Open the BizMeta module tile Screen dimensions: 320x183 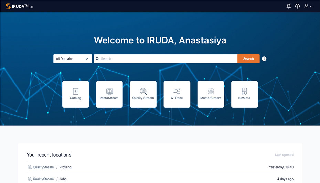(245, 94)
